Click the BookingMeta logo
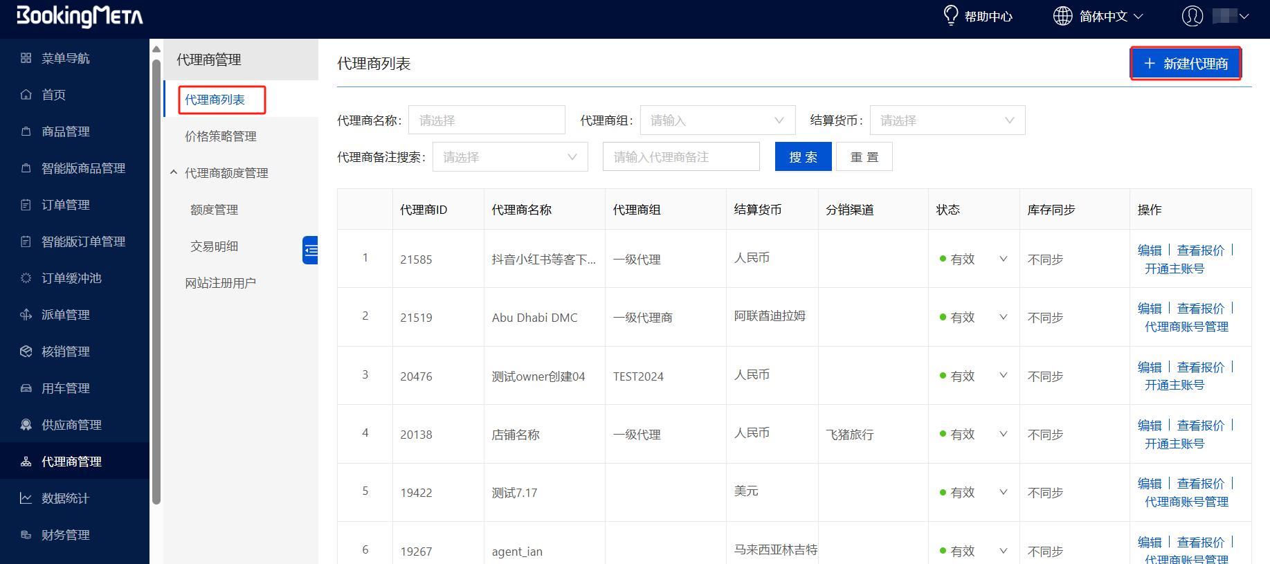The height and width of the screenshot is (564, 1270). 80,16
